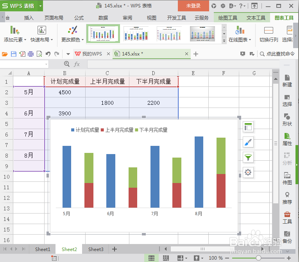Switch to normal view in status bar
The image size is (299, 262).
[x=151, y=258]
